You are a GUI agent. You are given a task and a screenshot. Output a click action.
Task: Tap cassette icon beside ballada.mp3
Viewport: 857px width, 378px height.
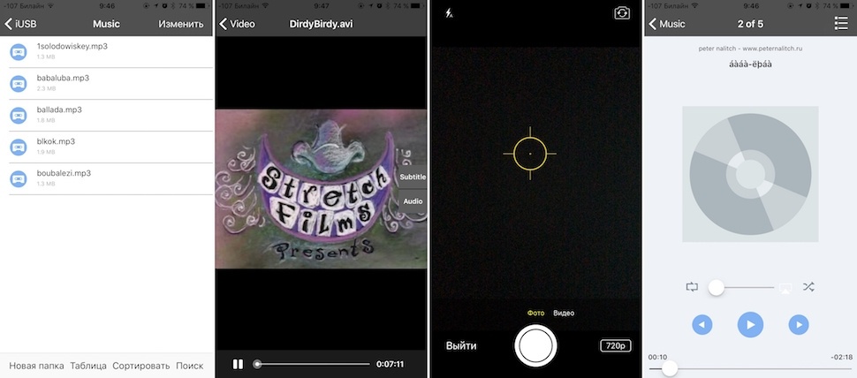click(19, 116)
